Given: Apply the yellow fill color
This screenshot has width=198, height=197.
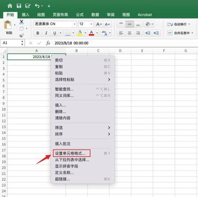Looking at the screenshot, I should coord(80,33).
